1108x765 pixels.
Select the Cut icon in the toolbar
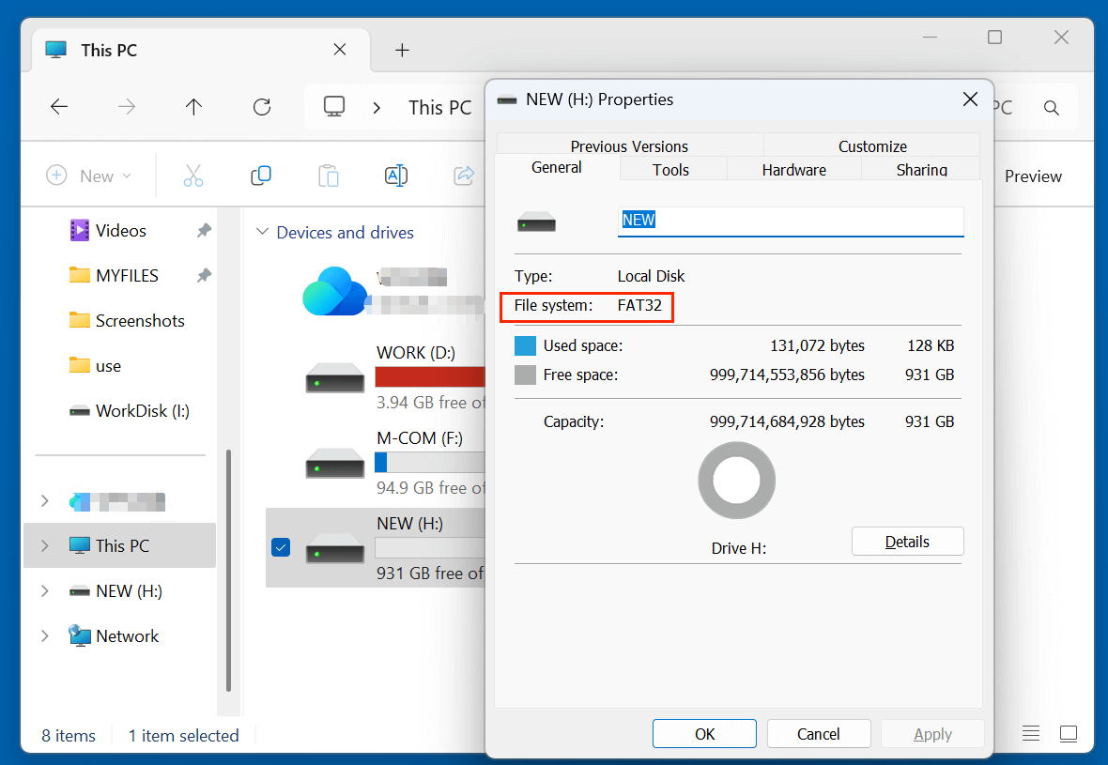click(x=193, y=175)
